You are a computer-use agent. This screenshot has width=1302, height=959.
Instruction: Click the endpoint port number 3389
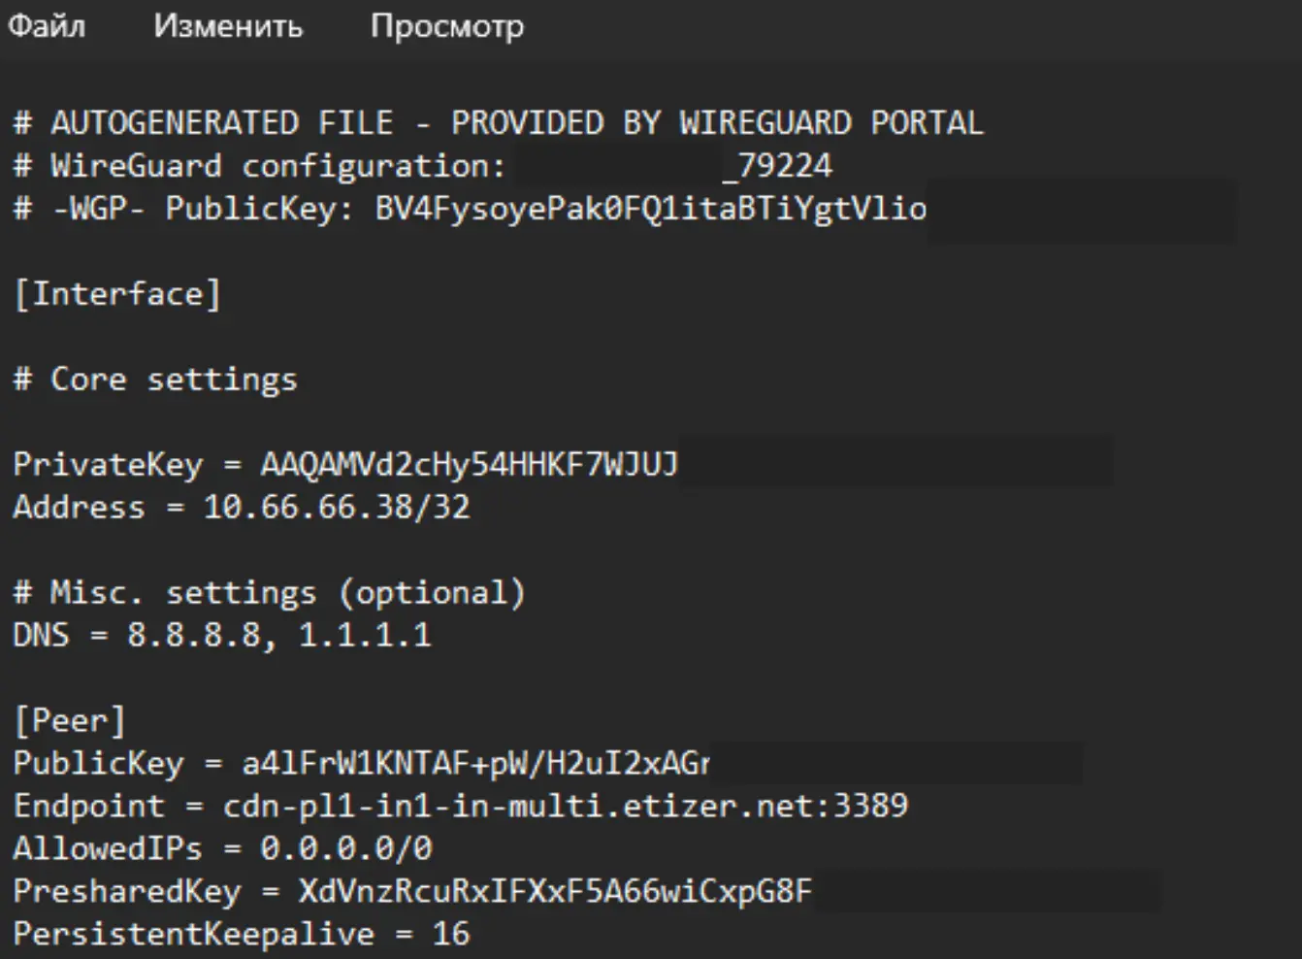pyautogui.click(x=870, y=807)
